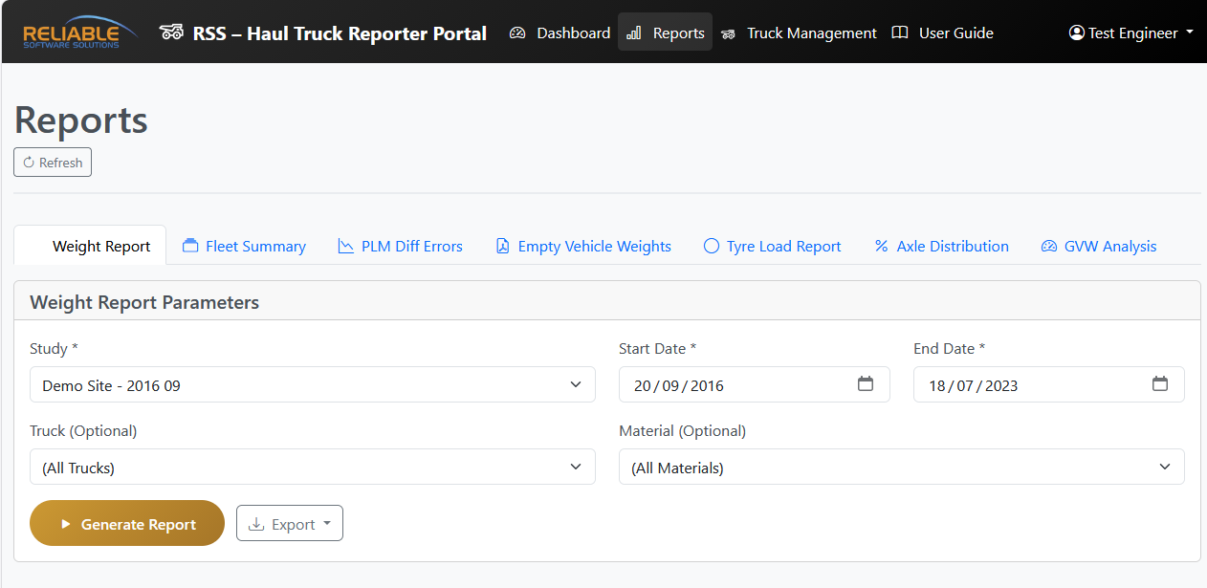Click the Reports page heading
This screenshot has height=588, width=1207.
(x=81, y=120)
